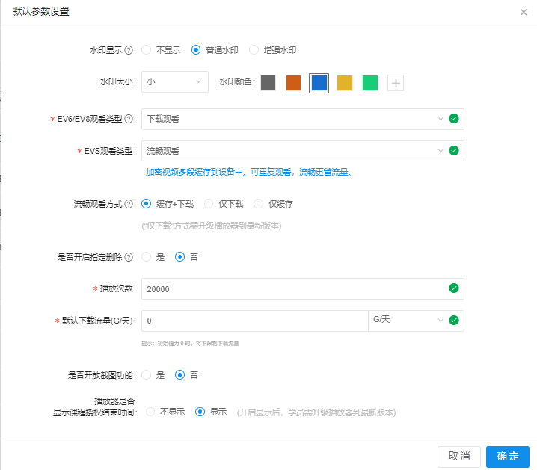537x470 pixels.
Task: Select the 不显示 watermark option
Action: pos(147,50)
